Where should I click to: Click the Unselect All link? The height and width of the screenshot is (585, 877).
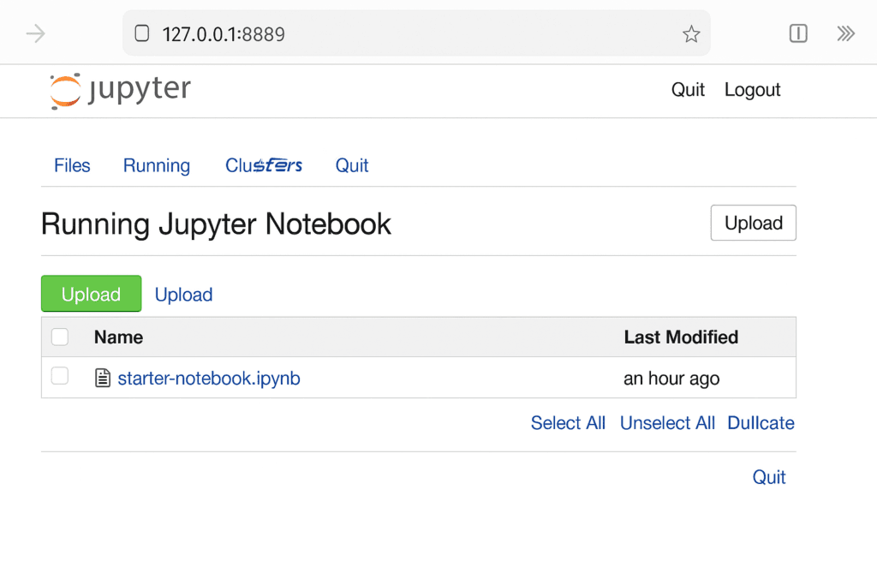click(667, 423)
